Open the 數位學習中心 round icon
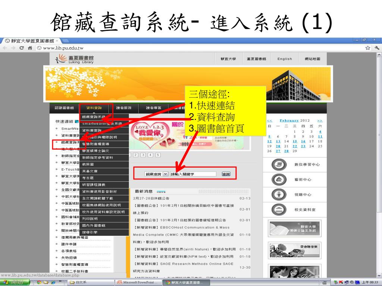Screen dimensions: 382x286 click(279, 165)
